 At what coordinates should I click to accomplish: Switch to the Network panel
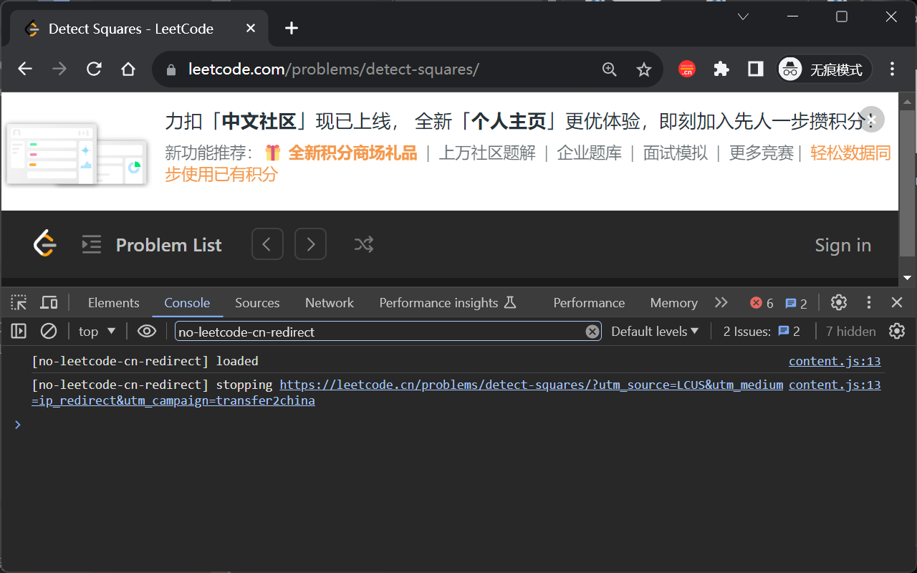tap(329, 302)
